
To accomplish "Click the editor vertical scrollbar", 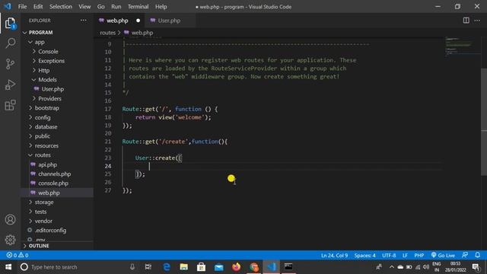I will [x=484, y=122].
